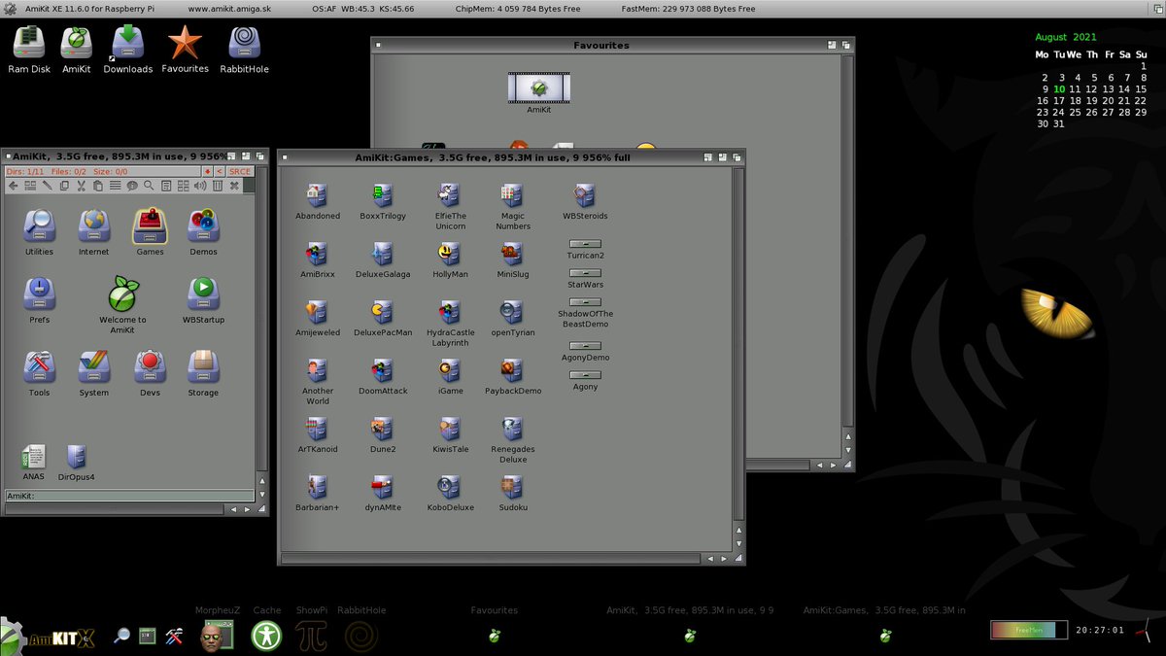Open the Internet drawer in AmiKit window
The height and width of the screenshot is (656, 1166).
(94, 232)
